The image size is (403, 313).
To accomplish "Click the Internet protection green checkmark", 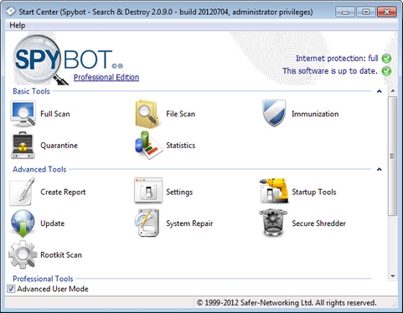I will point(386,59).
